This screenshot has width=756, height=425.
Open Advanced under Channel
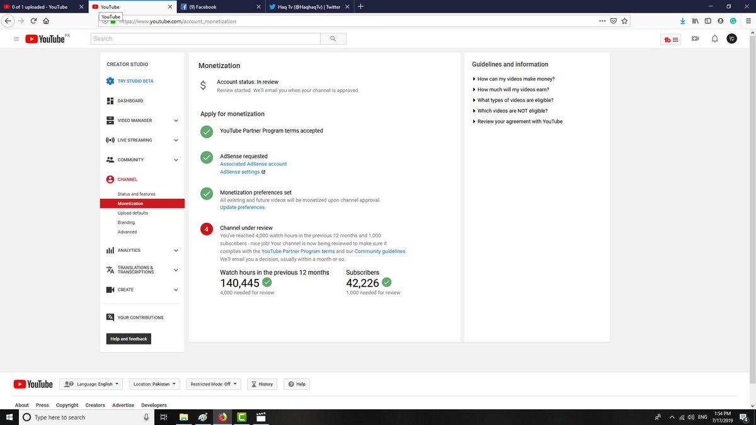pyautogui.click(x=127, y=232)
